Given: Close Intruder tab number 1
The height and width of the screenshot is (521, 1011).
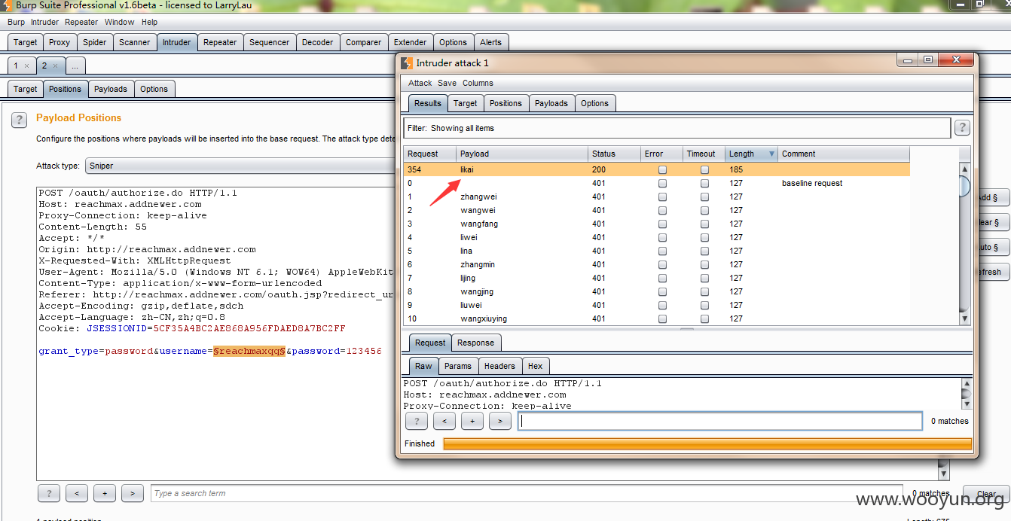Looking at the screenshot, I should [x=27, y=66].
